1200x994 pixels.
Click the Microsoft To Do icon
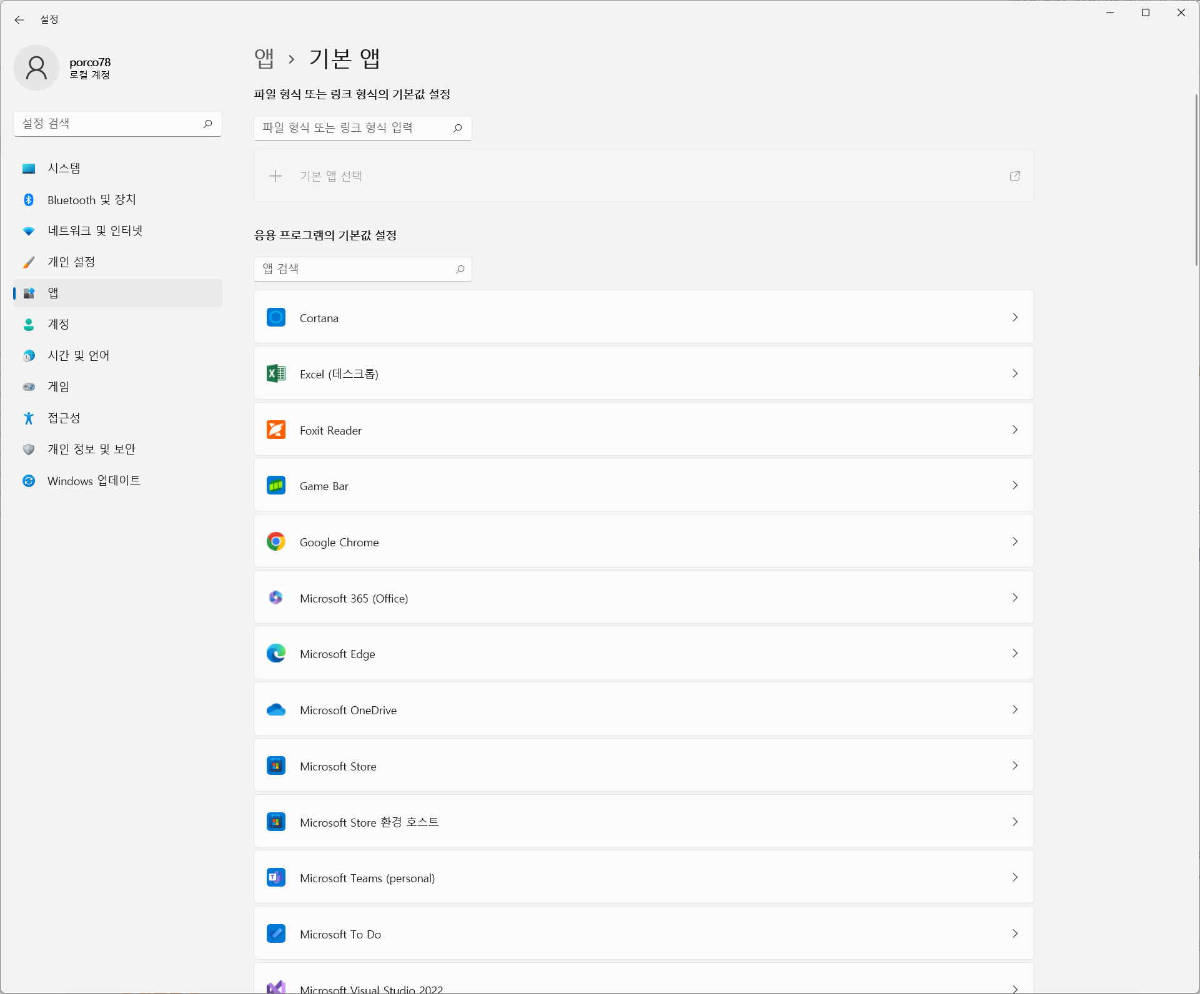[276, 933]
